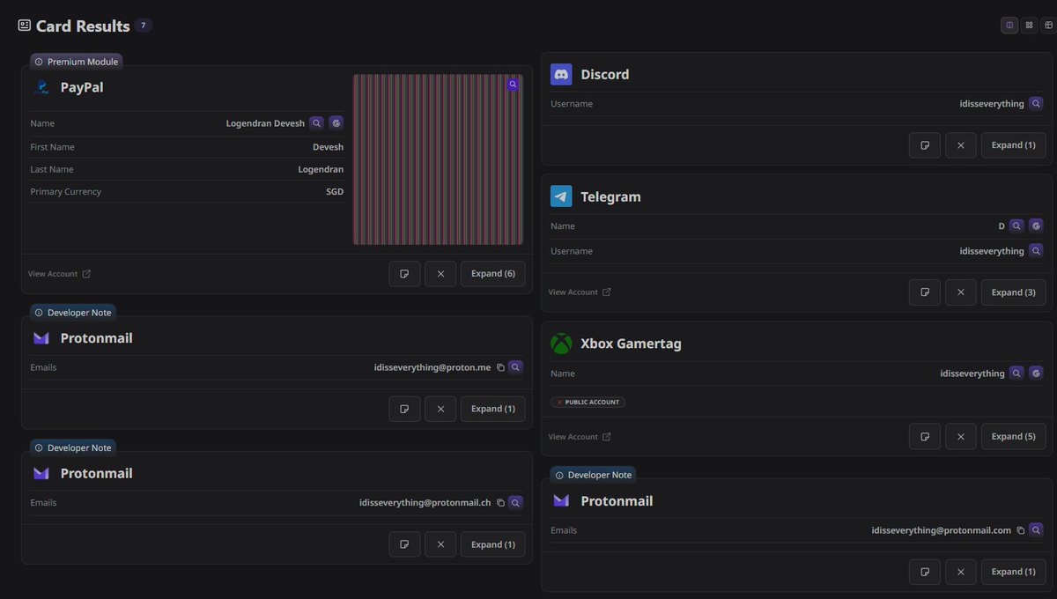Dismiss the protonmail.com Protonmail card
1057x599 pixels.
coord(961,572)
